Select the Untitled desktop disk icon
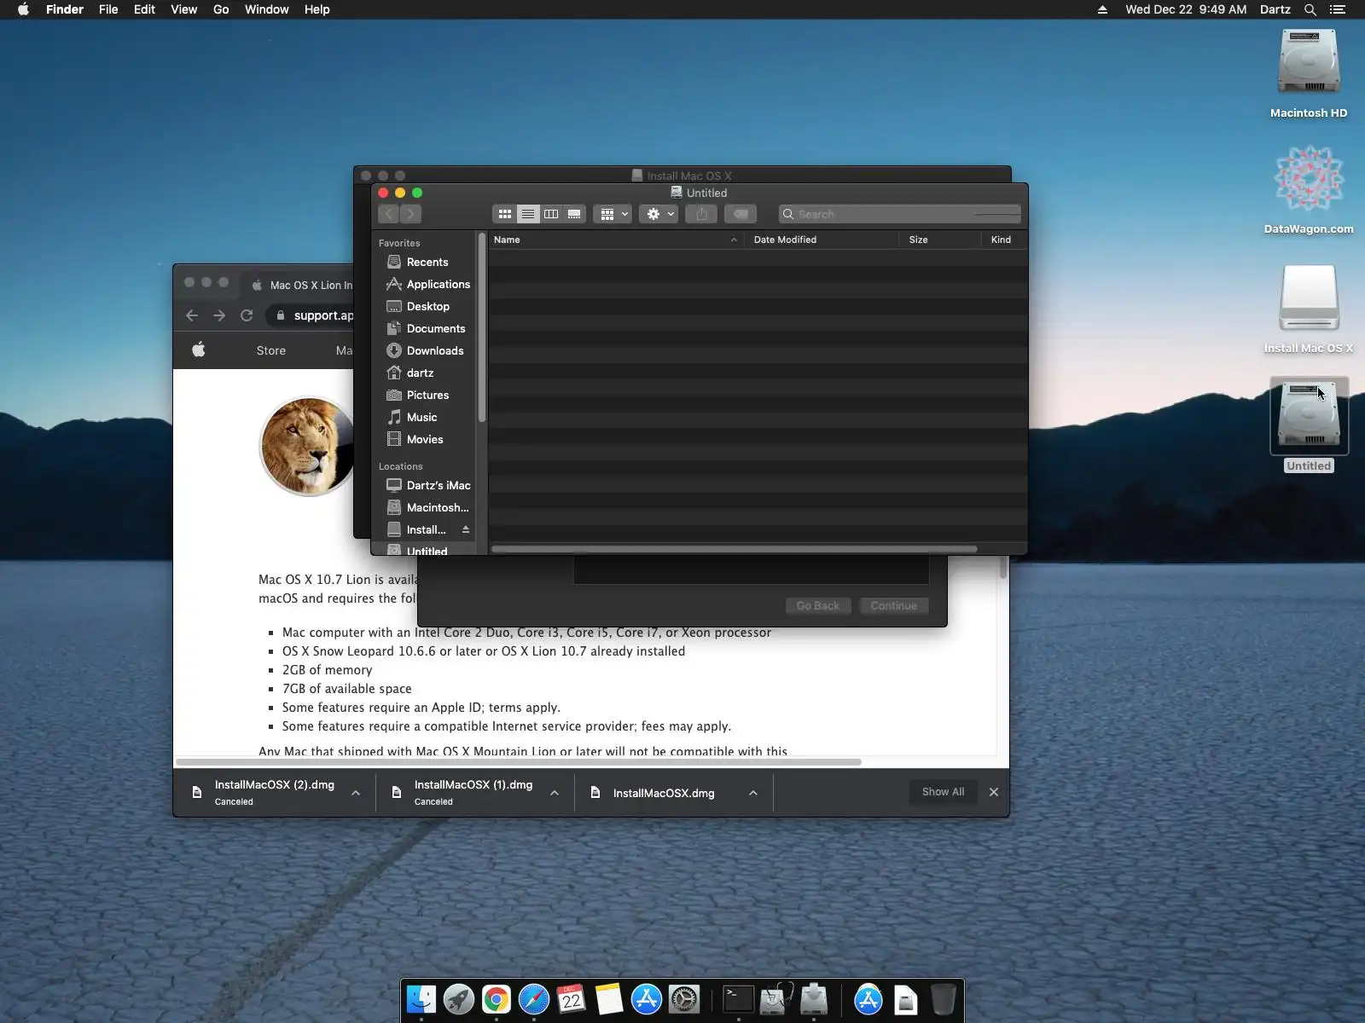 click(x=1309, y=415)
